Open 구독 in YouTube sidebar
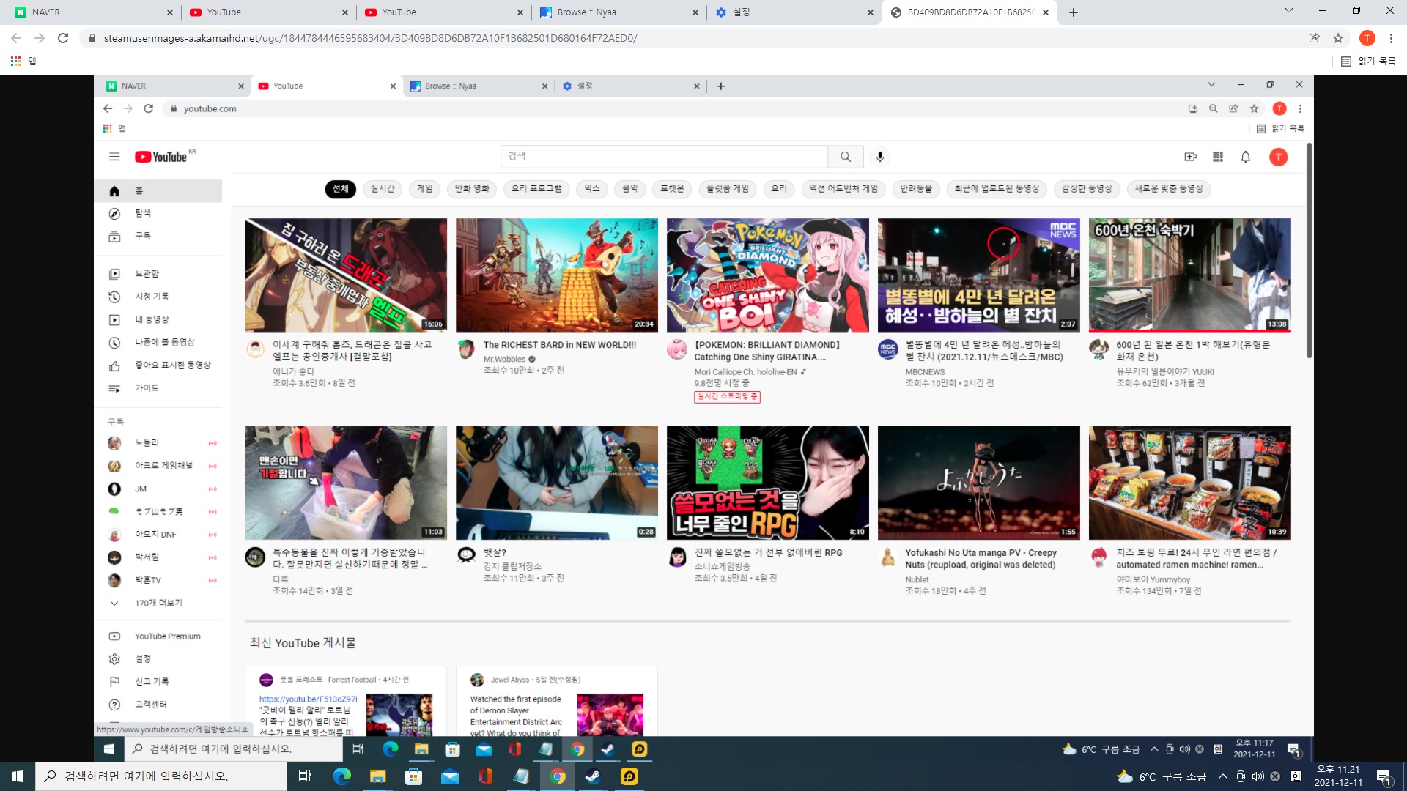Viewport: 1407px width, 791px height. [x=158, y=237]
